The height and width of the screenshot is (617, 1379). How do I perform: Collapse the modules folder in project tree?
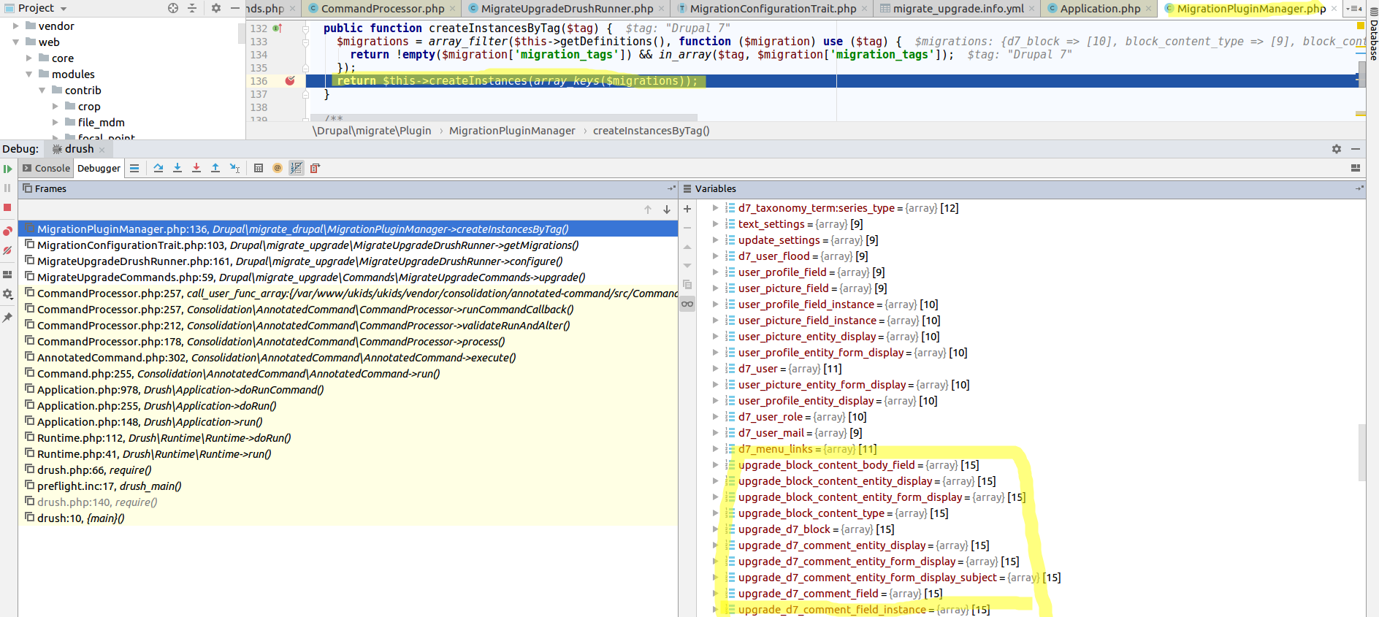pos(29,74)
